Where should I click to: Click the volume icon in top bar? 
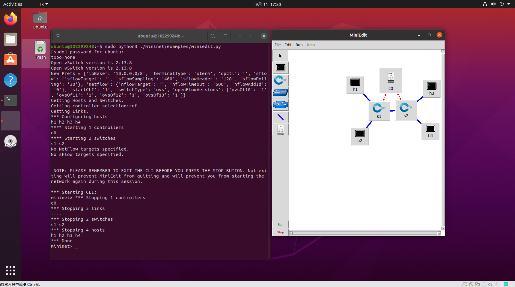point(493,4)
